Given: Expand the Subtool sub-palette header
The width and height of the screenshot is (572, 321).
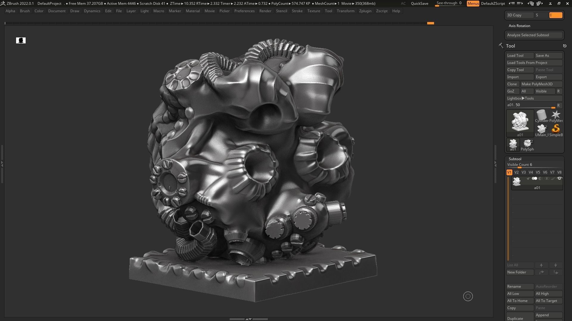Looking at the screenshot, I should [x=515, y=159].
